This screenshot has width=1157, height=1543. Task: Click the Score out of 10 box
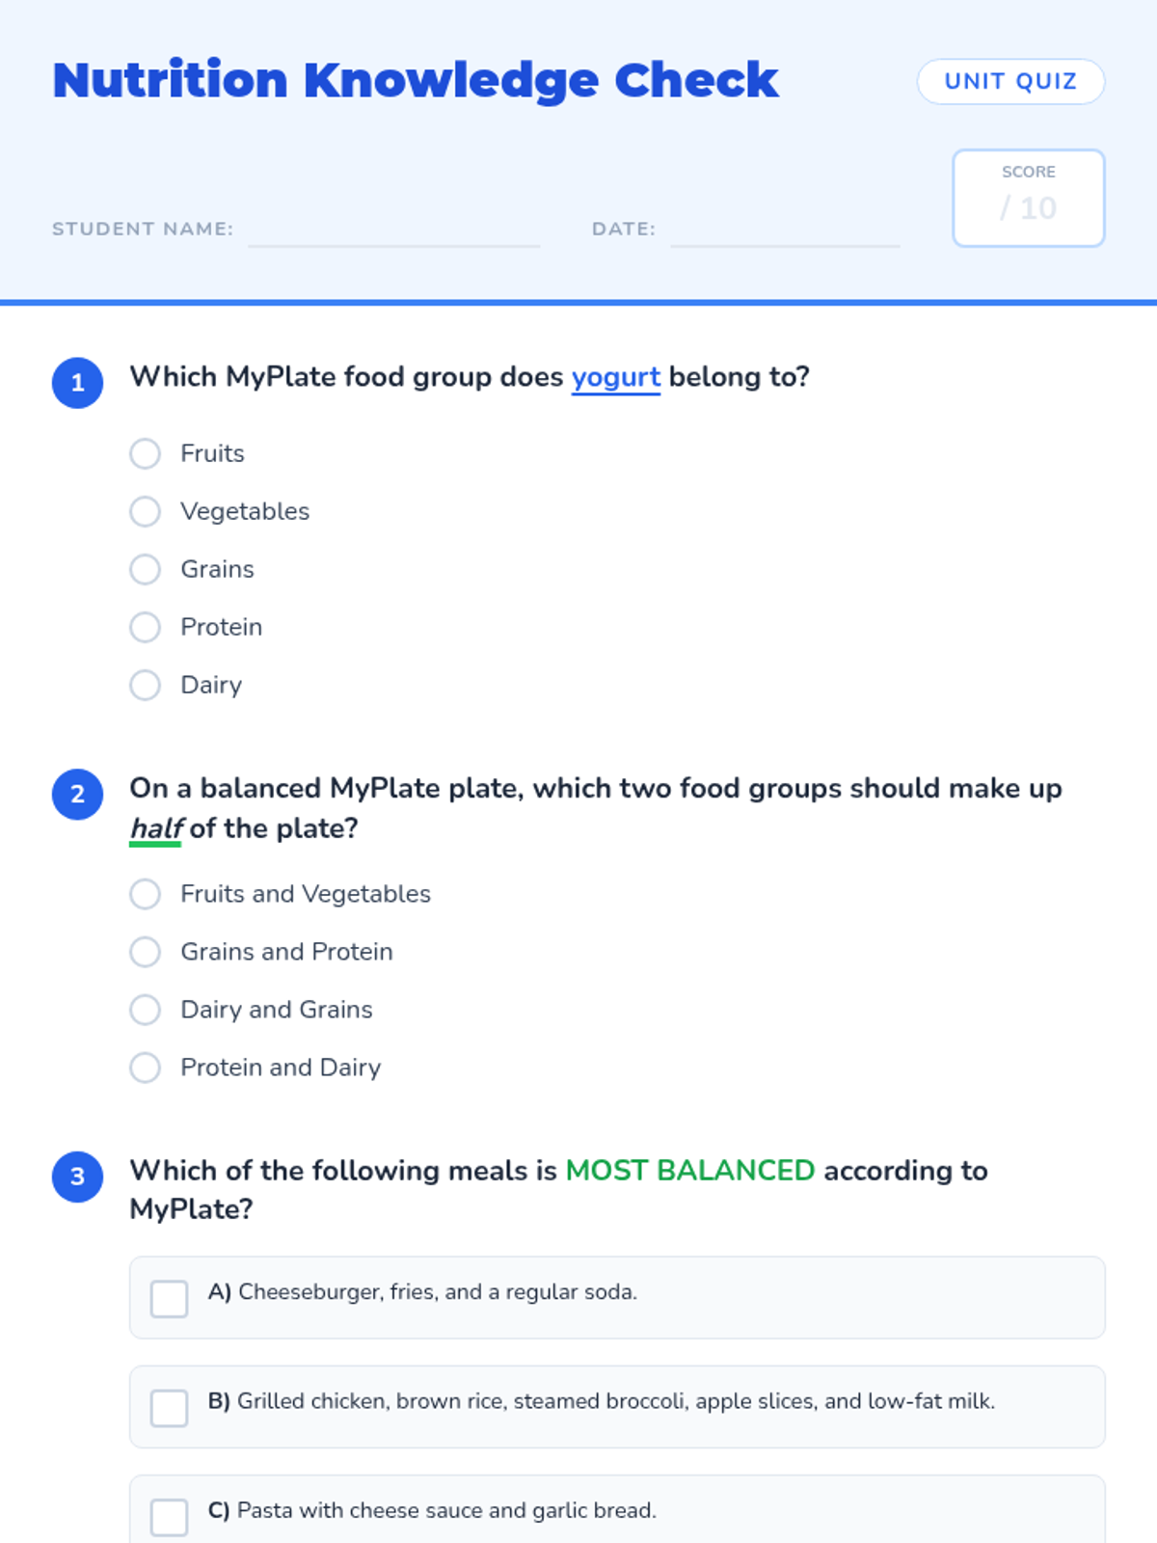pos(1028,198)
